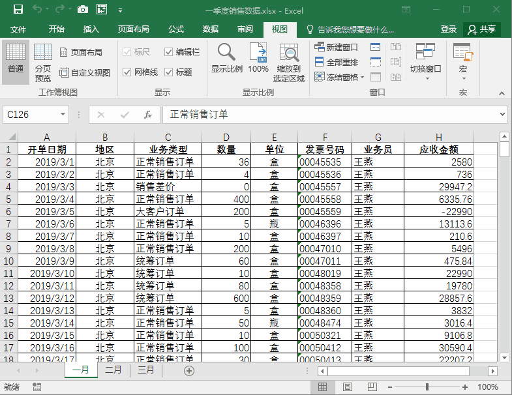Screen dimensions: 512x395
Task: Zoom to selection (缩放到选定区域)
Action: pyautogui.click(x=288, y=62)
